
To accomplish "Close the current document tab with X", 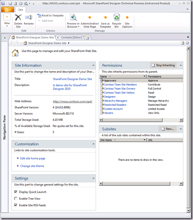I will pyautogui.click(x=188, y=37).
